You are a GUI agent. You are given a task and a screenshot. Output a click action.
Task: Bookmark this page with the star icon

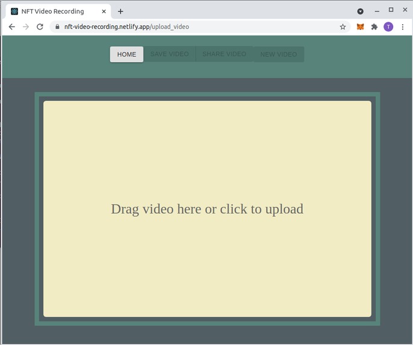(343, 26)
